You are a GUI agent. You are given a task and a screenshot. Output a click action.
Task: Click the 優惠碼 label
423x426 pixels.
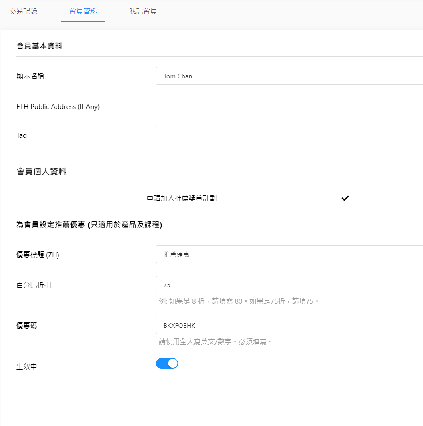point(27,326)
